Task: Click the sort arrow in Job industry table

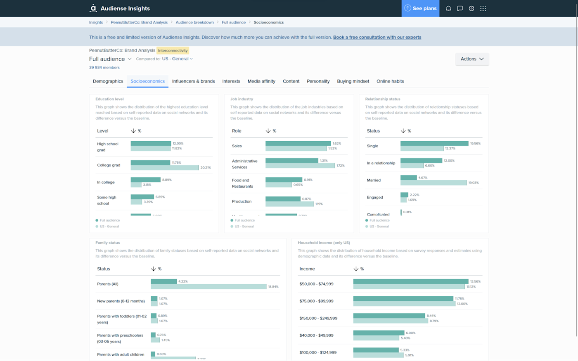Action: [268, 131]
